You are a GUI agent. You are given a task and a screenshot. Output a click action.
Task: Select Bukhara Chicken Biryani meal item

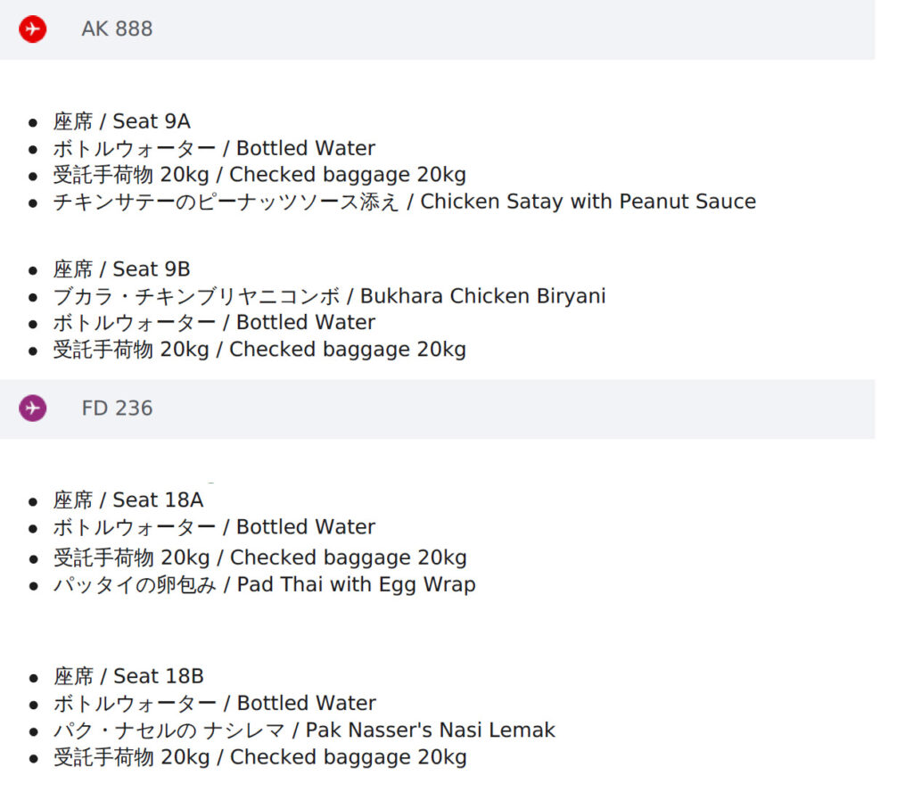pos(330,296)
